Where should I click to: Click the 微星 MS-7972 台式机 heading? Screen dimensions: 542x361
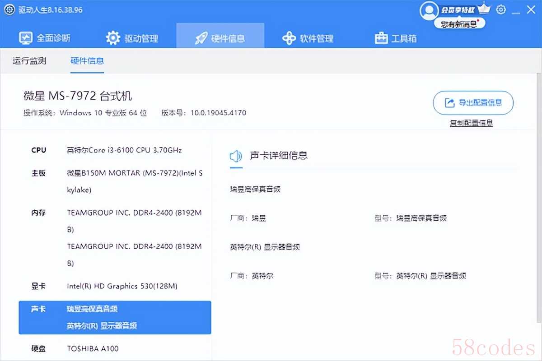[78, 96]
